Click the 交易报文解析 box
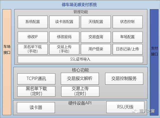This screenshot has width=160, height=118. point(80,79)
